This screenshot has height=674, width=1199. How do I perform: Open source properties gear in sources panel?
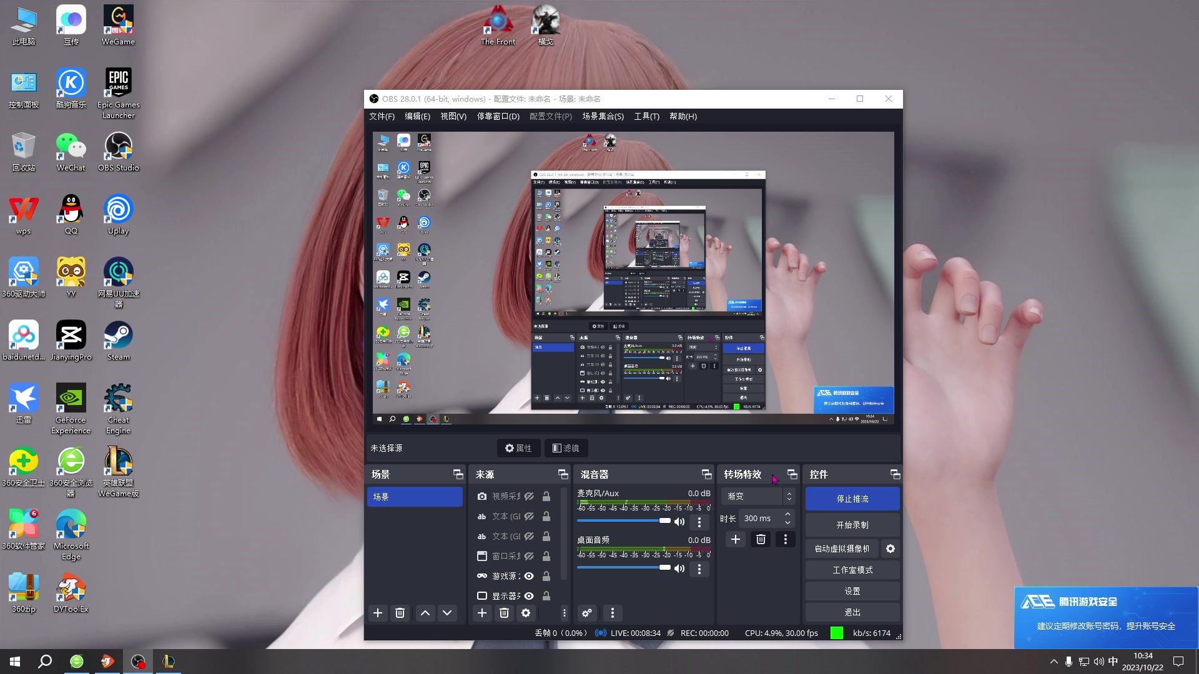tap(526, 613)
